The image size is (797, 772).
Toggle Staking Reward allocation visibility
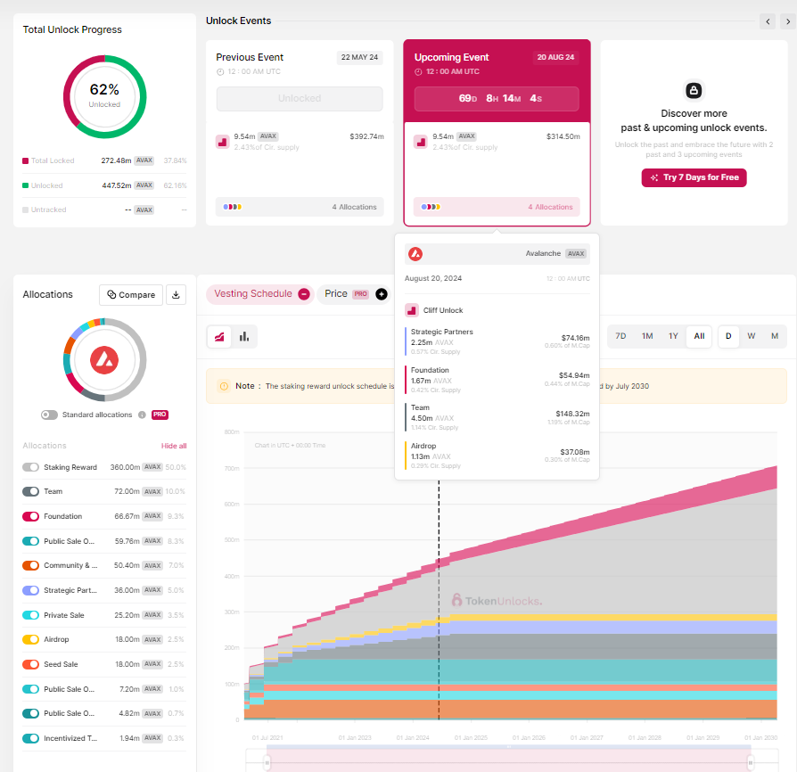[31, 467]
